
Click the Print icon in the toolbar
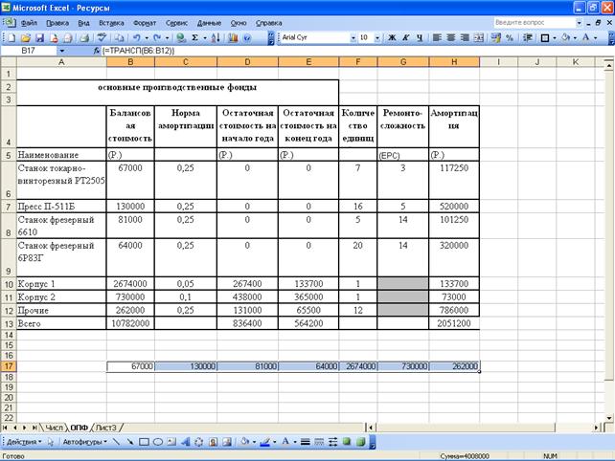(84, 37)
